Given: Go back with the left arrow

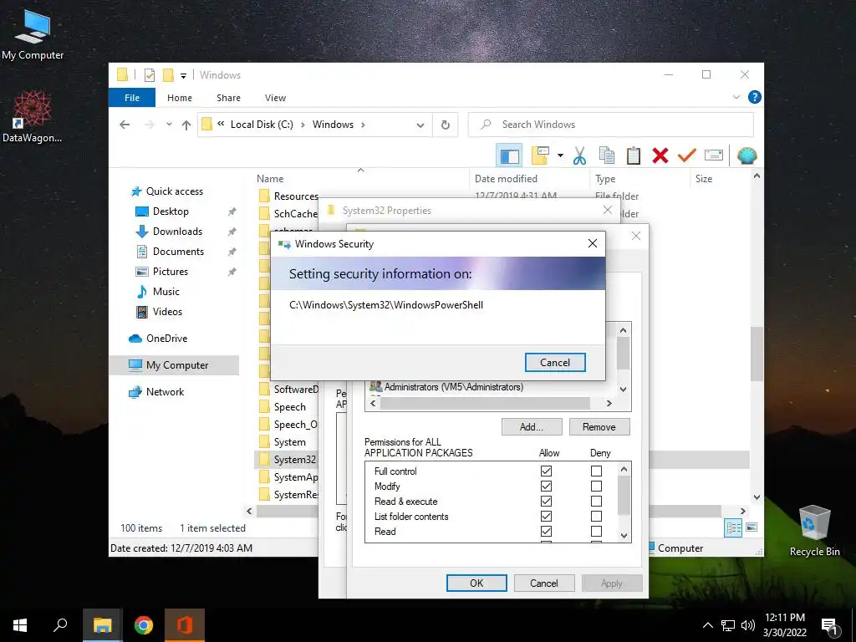Looking at the screenshot, I should point(125,125).
